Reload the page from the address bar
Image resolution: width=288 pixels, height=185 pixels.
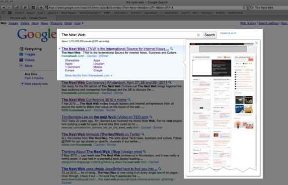244,7
